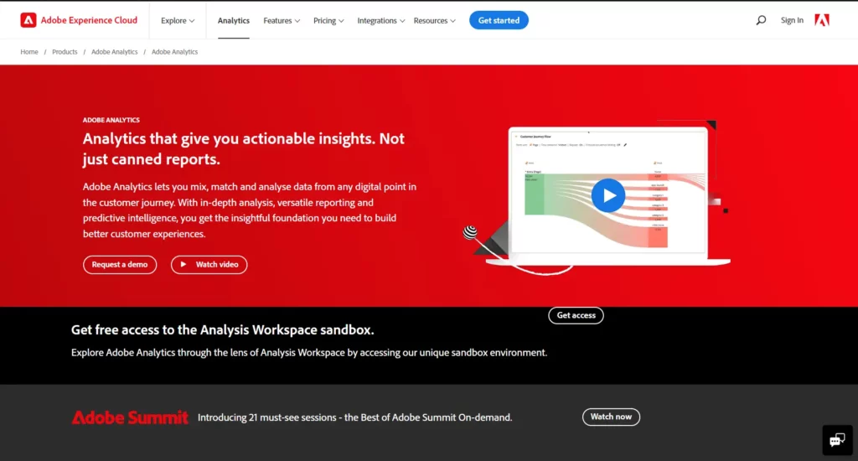Screen dimensions: 858x461
Task: Open the Products breadcrumb link
Action: click(x=65, y=52)
